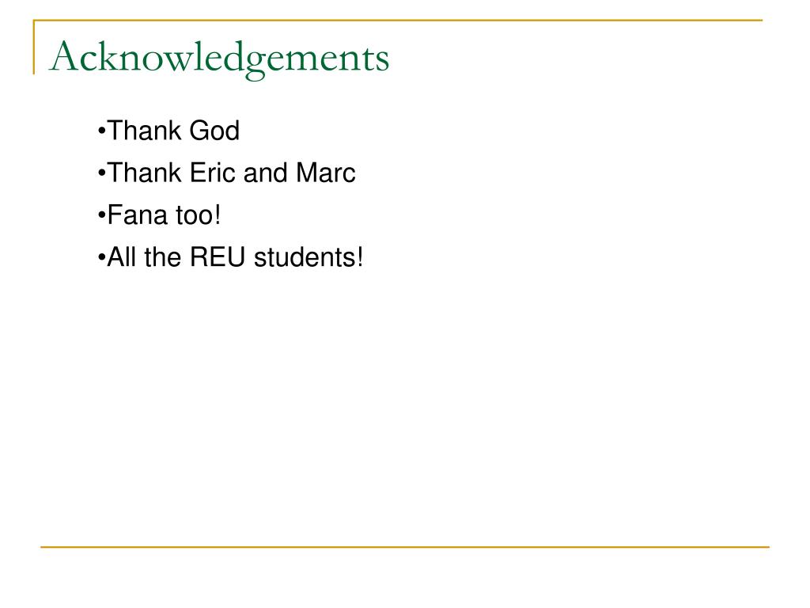The image size is (810, 608).
Task: Click the word 'God' in first bullet
Action: click(214, 131)
